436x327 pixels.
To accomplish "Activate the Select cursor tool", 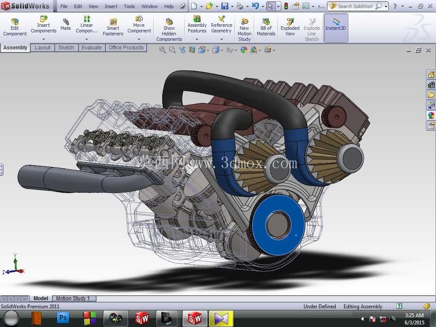I will [270, 6].
